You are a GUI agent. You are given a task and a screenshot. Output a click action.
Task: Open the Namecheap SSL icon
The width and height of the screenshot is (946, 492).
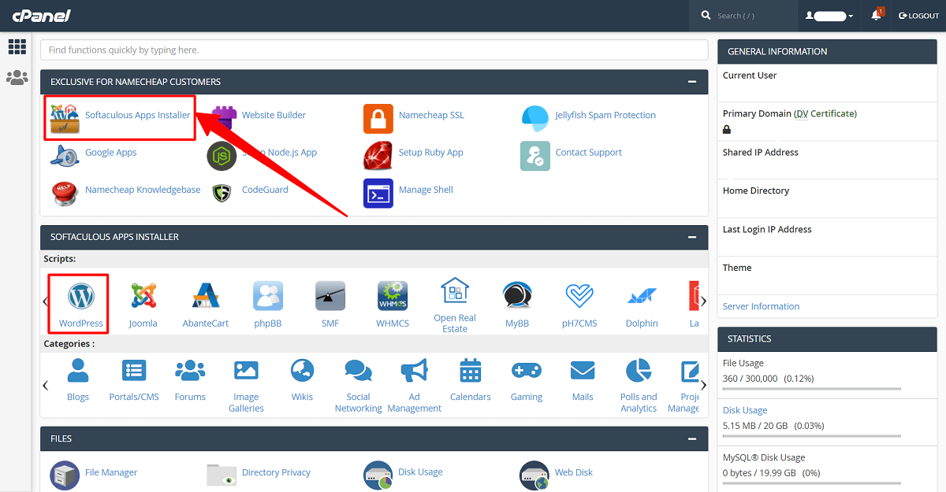(378, 118)
